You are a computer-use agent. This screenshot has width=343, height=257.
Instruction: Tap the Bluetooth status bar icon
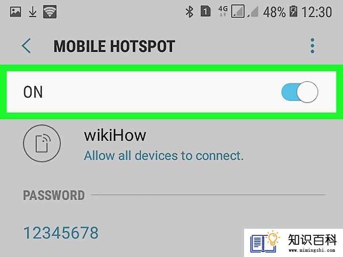coord(189,12)
